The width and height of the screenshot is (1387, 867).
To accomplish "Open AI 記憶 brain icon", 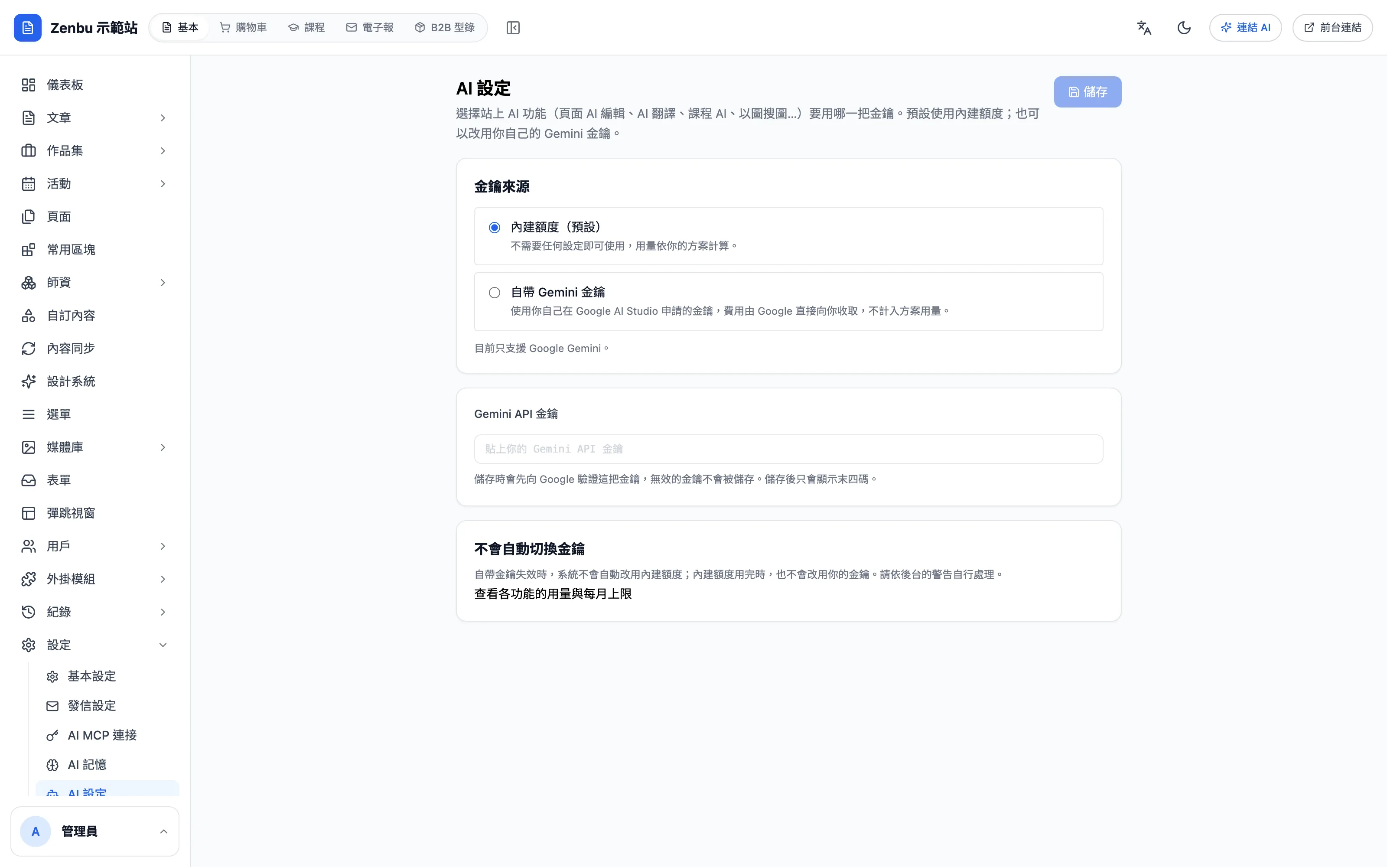I will 53,765.
